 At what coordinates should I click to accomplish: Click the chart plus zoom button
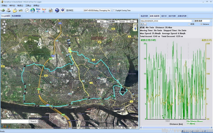point(142,24)
